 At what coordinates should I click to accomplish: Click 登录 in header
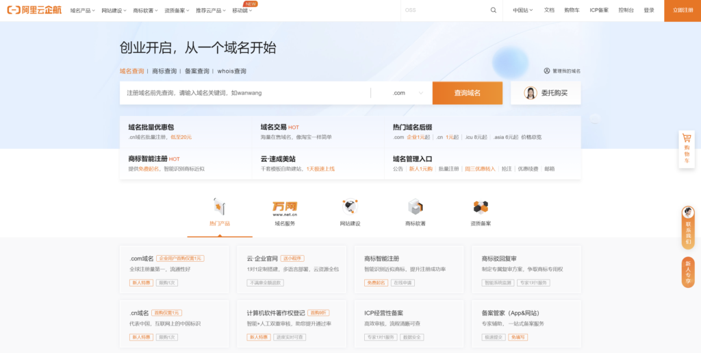[649, 10]
